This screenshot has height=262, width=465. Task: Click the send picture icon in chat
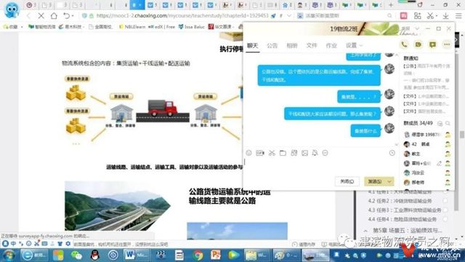point(304,153)
